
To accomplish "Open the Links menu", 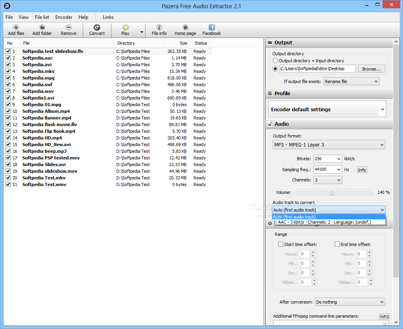I will tap(108, 17).
